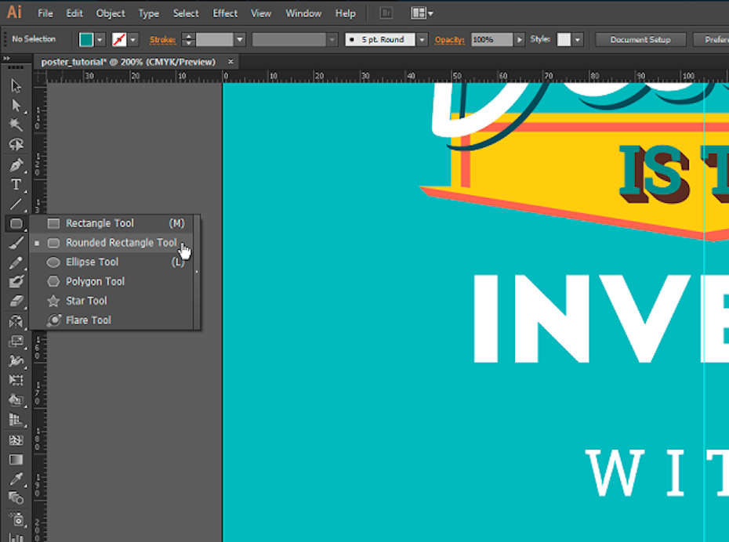
Task: Select the Type tool
Action: (16, 185)
